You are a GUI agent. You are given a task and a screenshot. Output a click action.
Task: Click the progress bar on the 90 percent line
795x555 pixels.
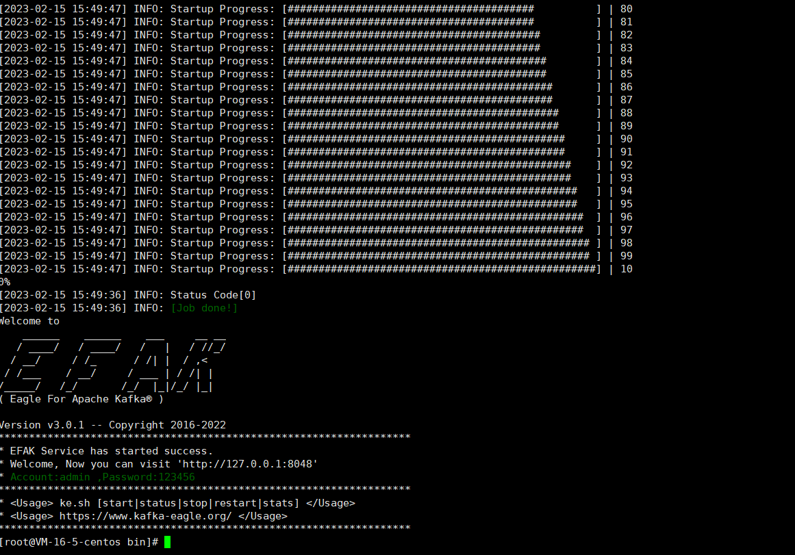pyautogui.click(x=442, y=139)
